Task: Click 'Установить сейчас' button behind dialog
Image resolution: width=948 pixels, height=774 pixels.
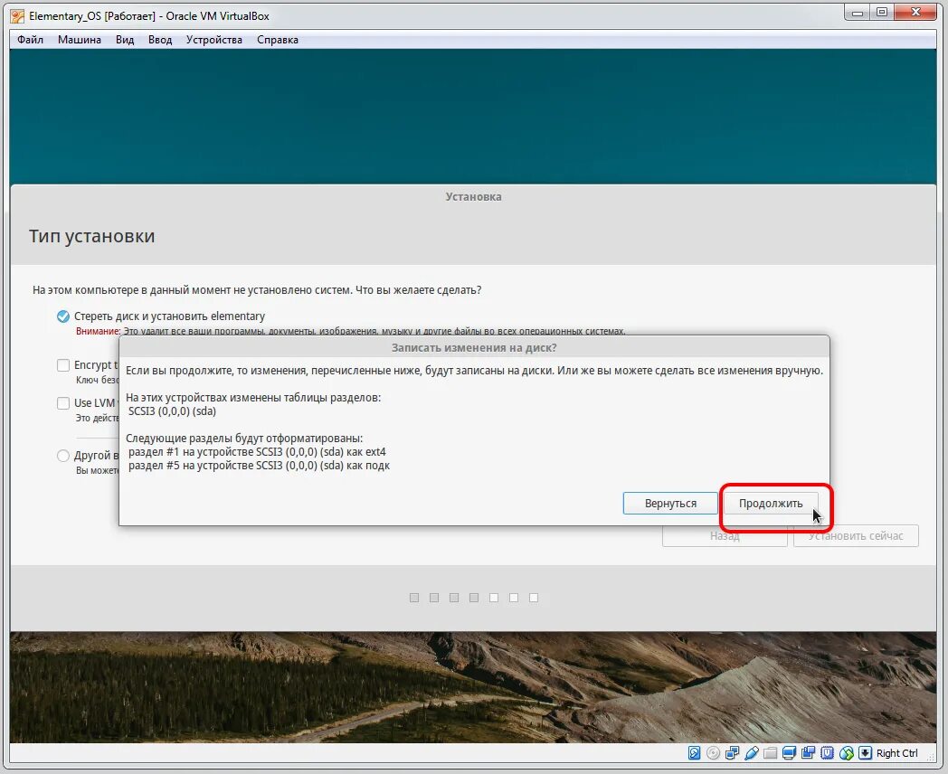Action: pos(856,536)
